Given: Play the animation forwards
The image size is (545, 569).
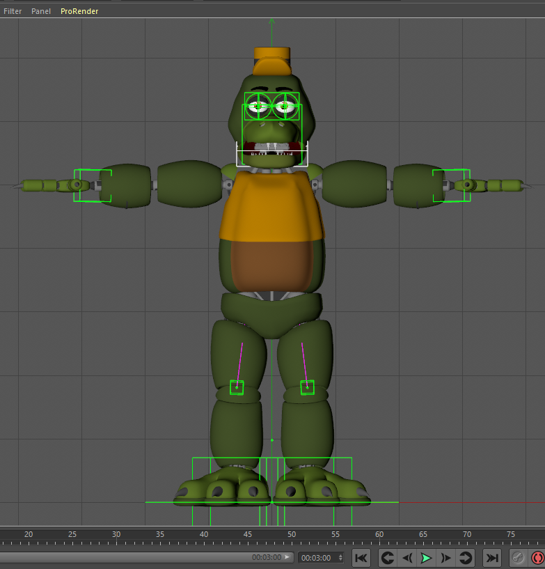Looking at the screenshot, I should pos(427,558).
